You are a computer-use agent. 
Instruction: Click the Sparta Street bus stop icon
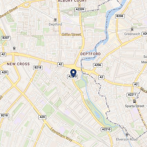coord(134,102)
